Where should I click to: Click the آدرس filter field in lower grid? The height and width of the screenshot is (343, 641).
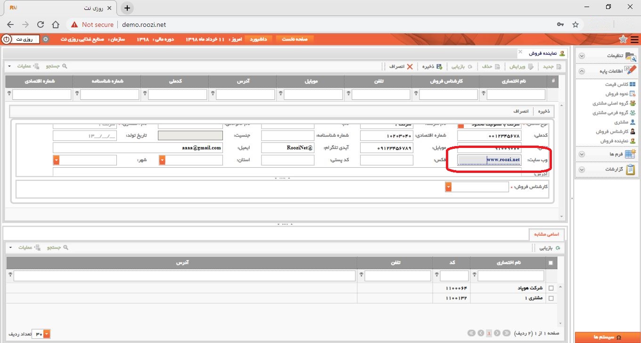(184, 276)
